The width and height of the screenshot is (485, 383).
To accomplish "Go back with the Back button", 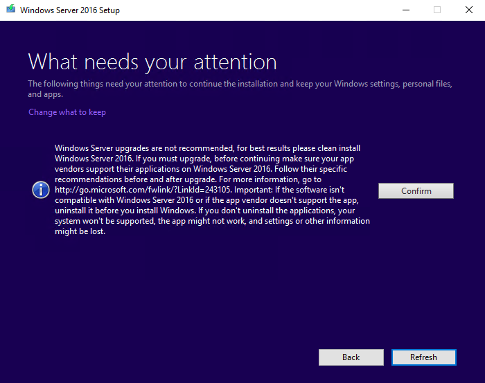I will coord(351,357).
